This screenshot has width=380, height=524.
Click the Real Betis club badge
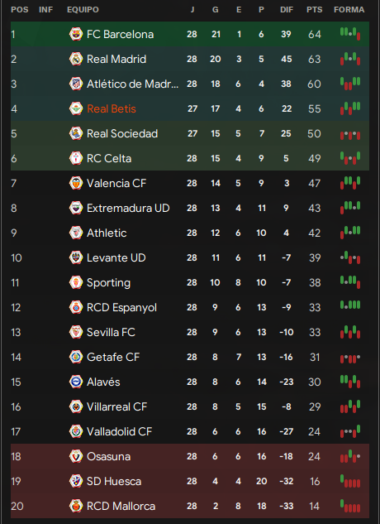point(76,108)
